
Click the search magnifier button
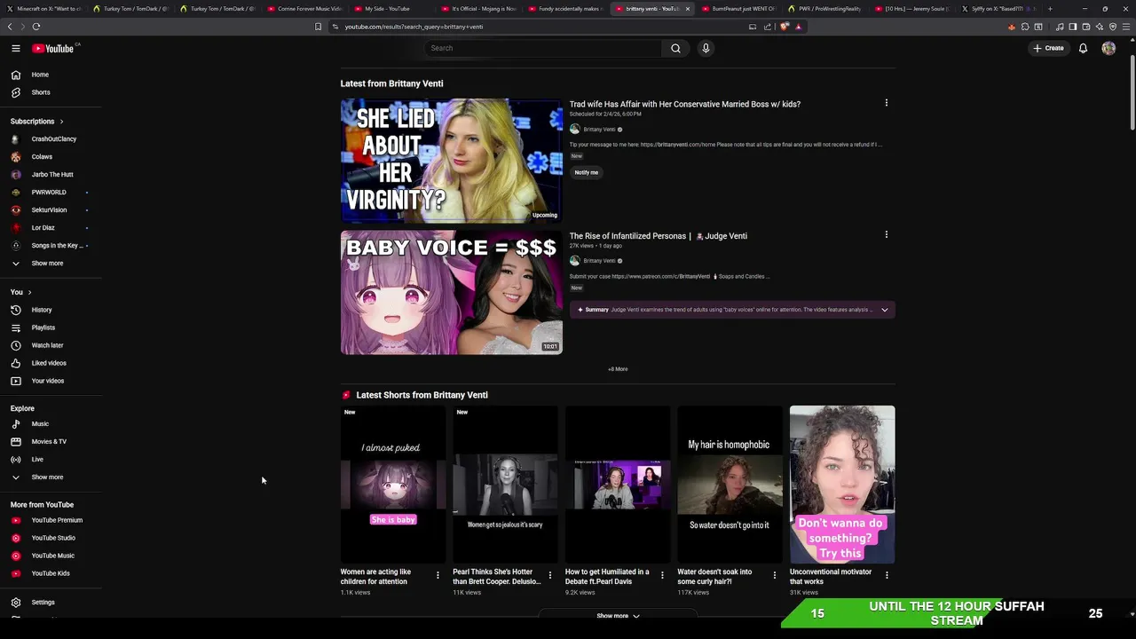675,48
